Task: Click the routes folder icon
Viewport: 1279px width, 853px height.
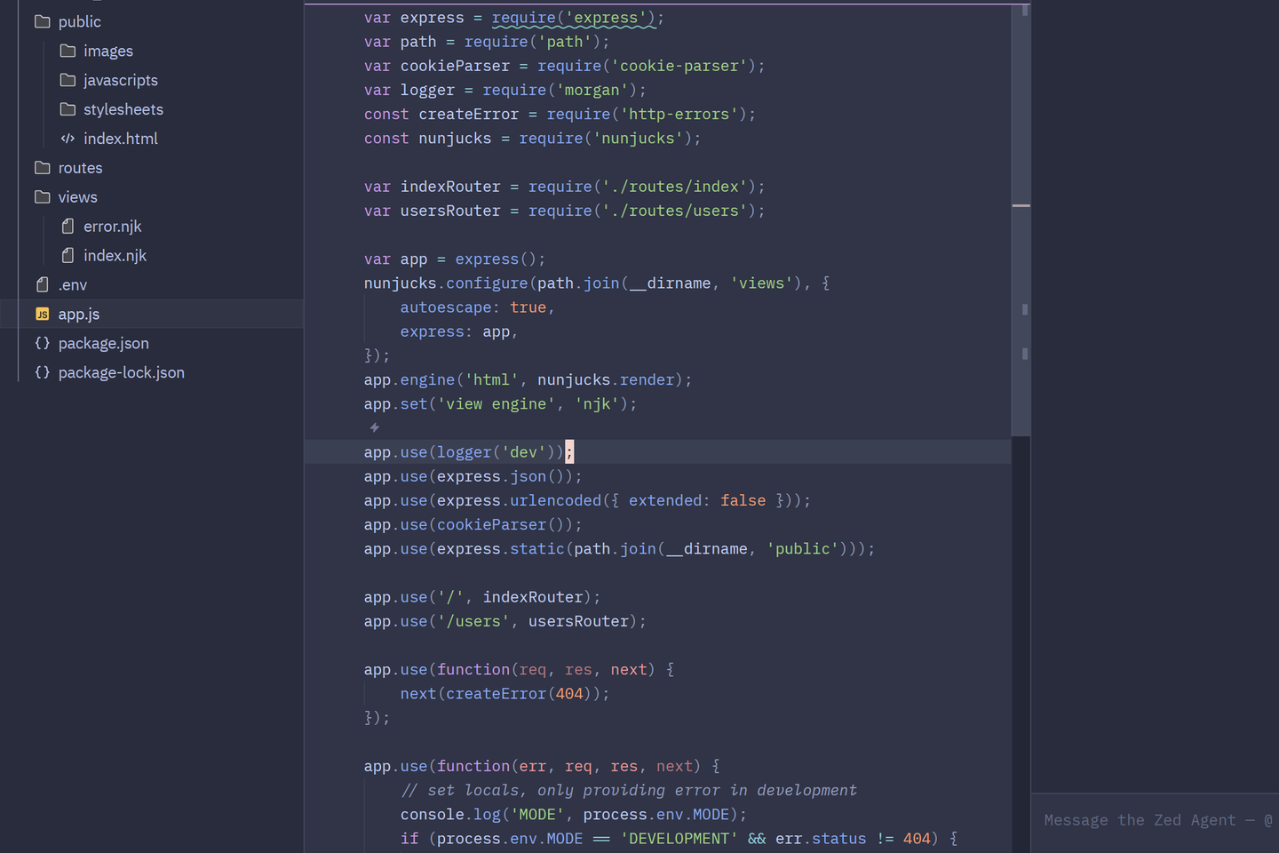Action: 42,168
